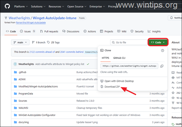Click the green commit status checkmark
The width and height of the screenshot is (182, 127).
click(x=88, y=64)
